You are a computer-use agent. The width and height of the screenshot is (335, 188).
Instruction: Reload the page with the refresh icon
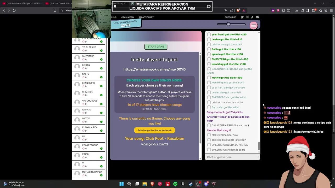pyautogui.click(x=14, y=10)
